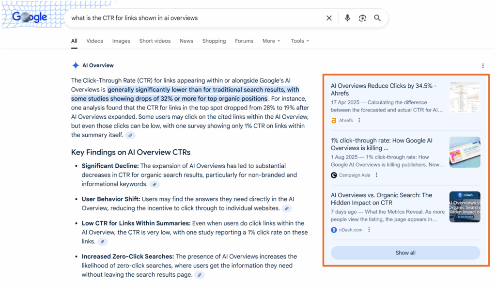Click the Significant Decline bold label

[x=110, y=166]
